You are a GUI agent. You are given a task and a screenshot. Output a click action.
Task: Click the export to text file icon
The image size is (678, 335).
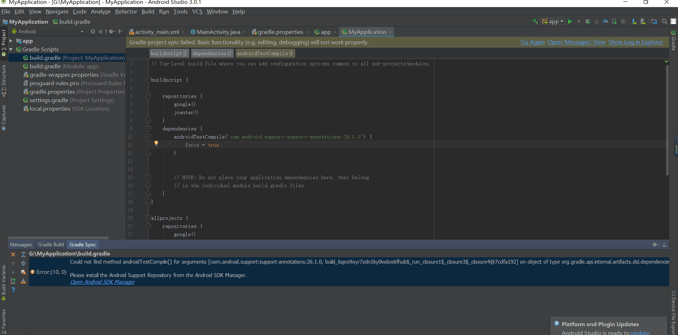click(x=13, y=281)
